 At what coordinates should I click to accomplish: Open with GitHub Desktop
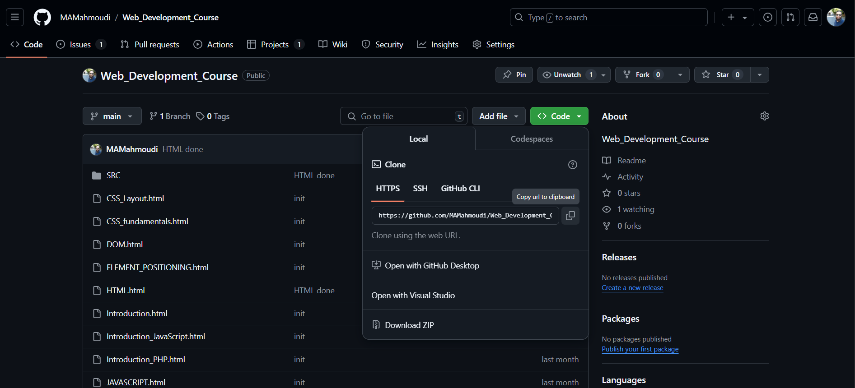tap(476, 266)
